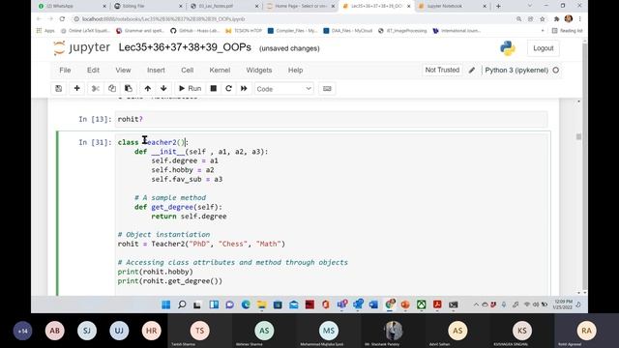Open the Xbox app on the taskbar
This screenshot has width=619, height=348.
coord(422,304)
